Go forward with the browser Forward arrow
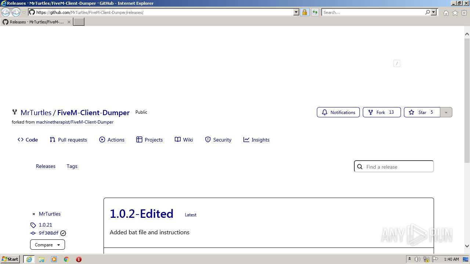 point(16,12)
